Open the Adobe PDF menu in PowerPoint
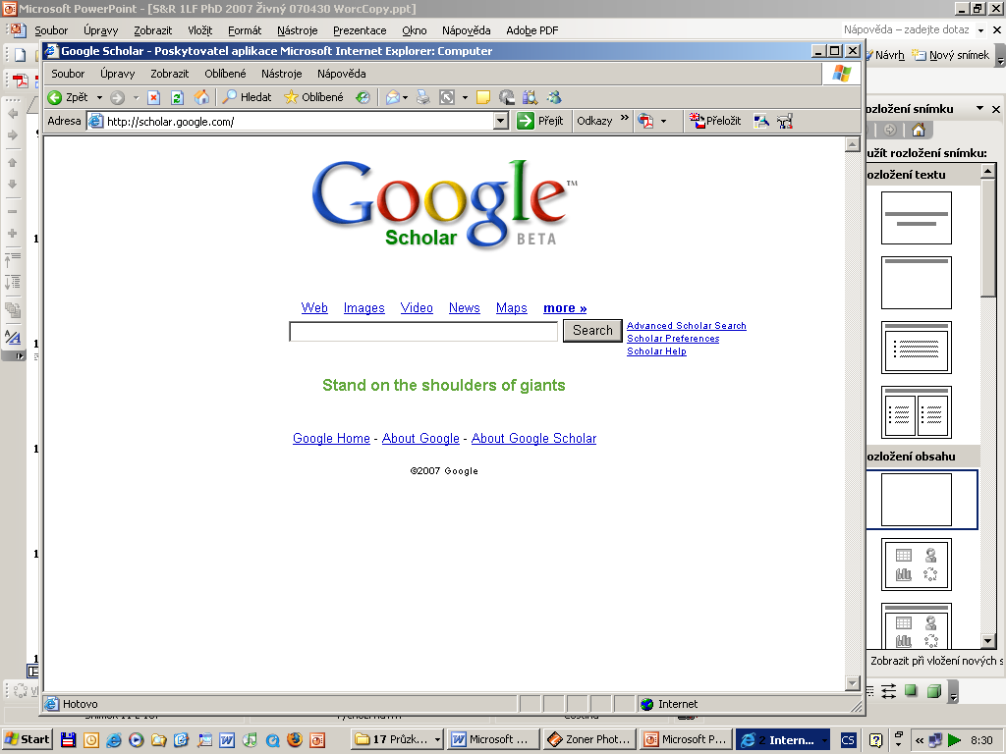This screenshot has height=754, width=1006. 531,30
